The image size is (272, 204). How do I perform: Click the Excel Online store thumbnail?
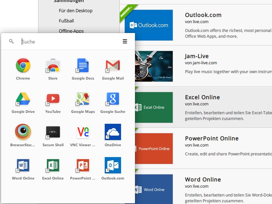click(154, 107)
